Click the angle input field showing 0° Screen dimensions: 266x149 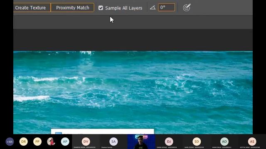166,7
